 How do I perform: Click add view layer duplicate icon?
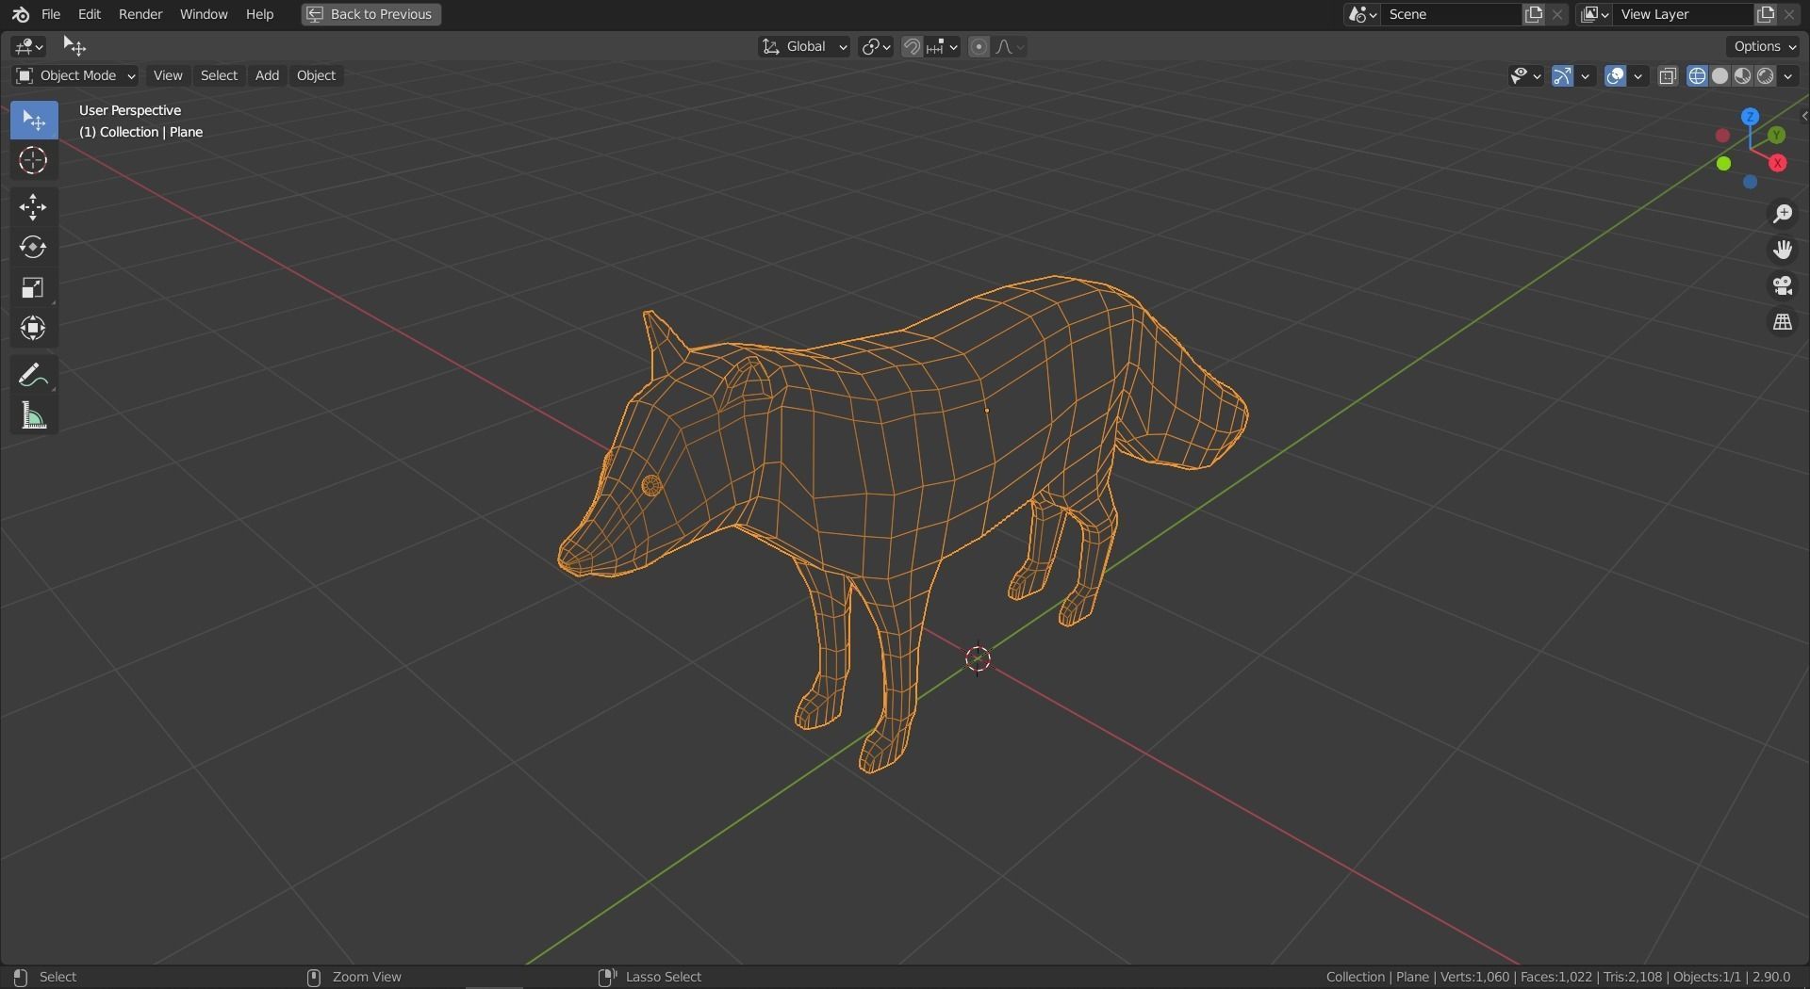[x=1765, y=14]
